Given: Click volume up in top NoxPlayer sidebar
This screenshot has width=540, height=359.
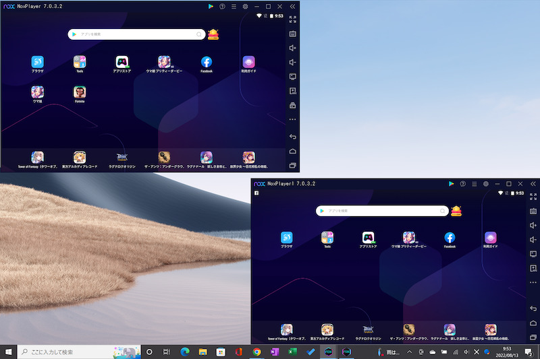Looking at the screenshot, I should click(292, 48).
